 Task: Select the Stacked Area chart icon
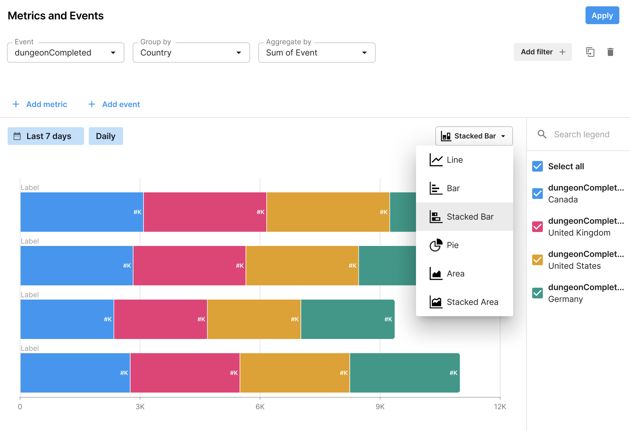[436, 302]
